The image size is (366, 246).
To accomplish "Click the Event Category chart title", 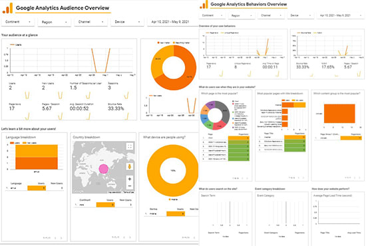I will (x=266, y=195).
